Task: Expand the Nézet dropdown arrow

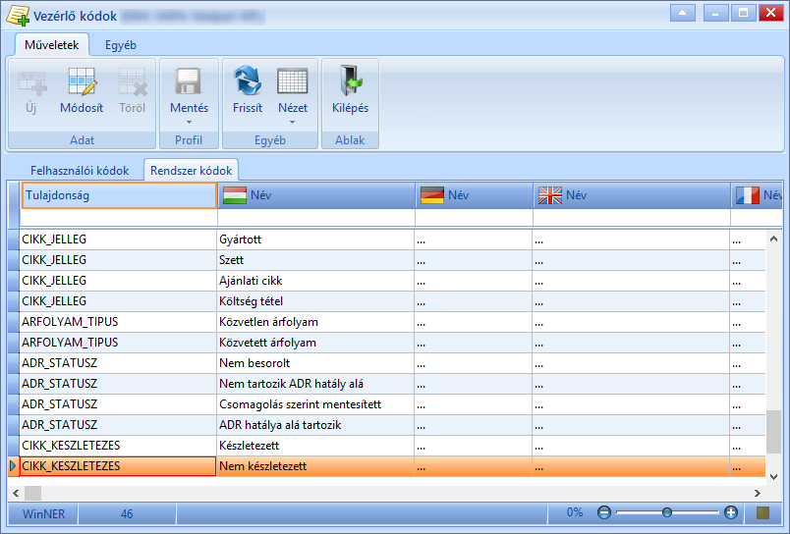Action: click(x=292, y=123)
